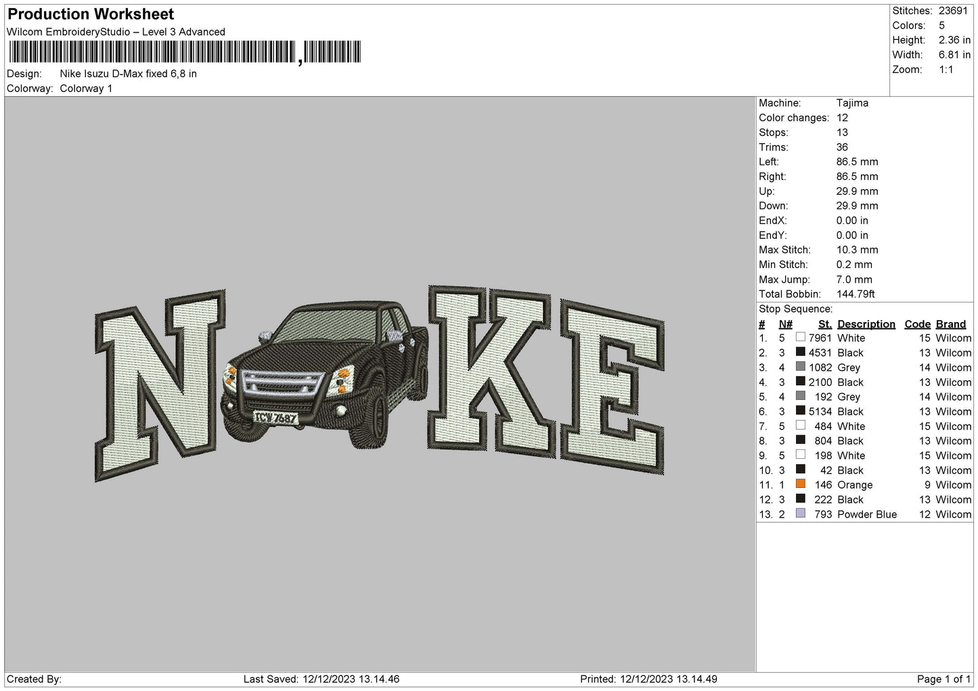978x691 pixels.
Task: Click stitch count 7961 in row 1
Action: tap(820, 338)
